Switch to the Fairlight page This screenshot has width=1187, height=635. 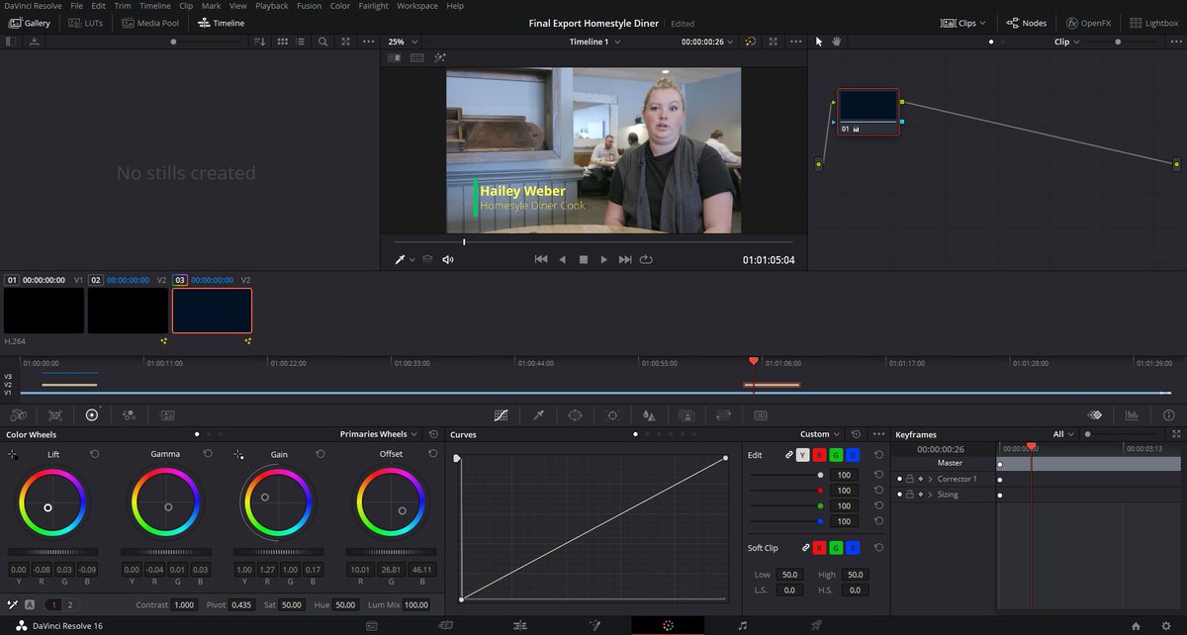pos(742,623)
